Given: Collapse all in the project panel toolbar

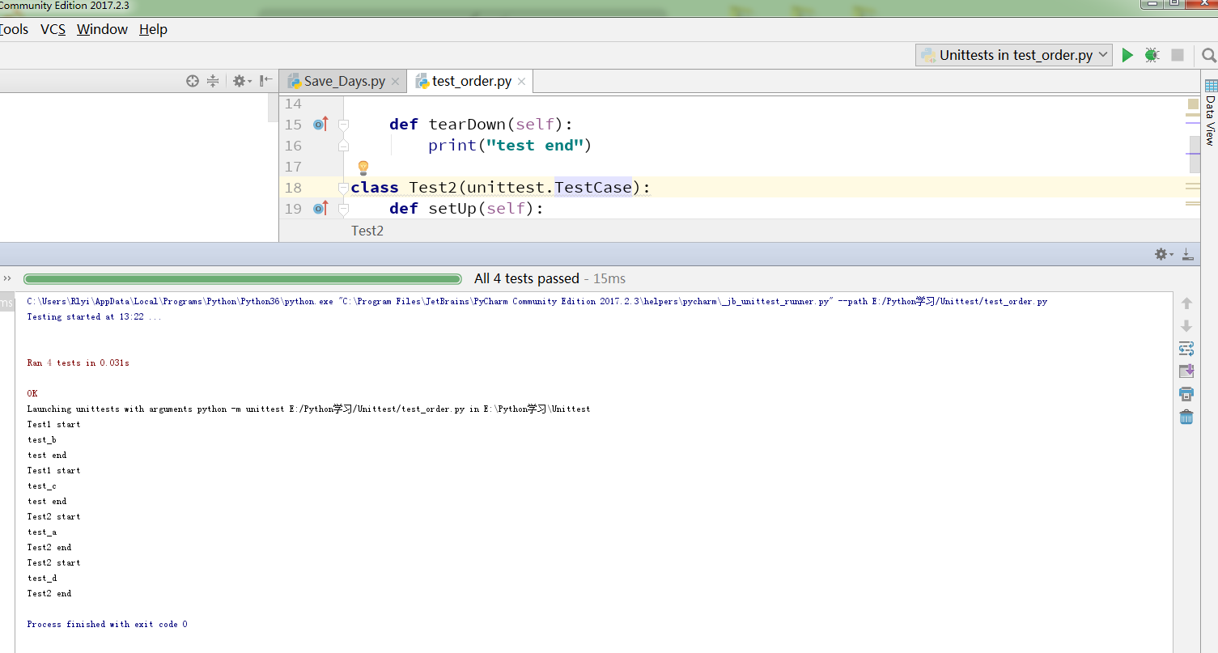Looking at the screenshot, I should 213,81.
